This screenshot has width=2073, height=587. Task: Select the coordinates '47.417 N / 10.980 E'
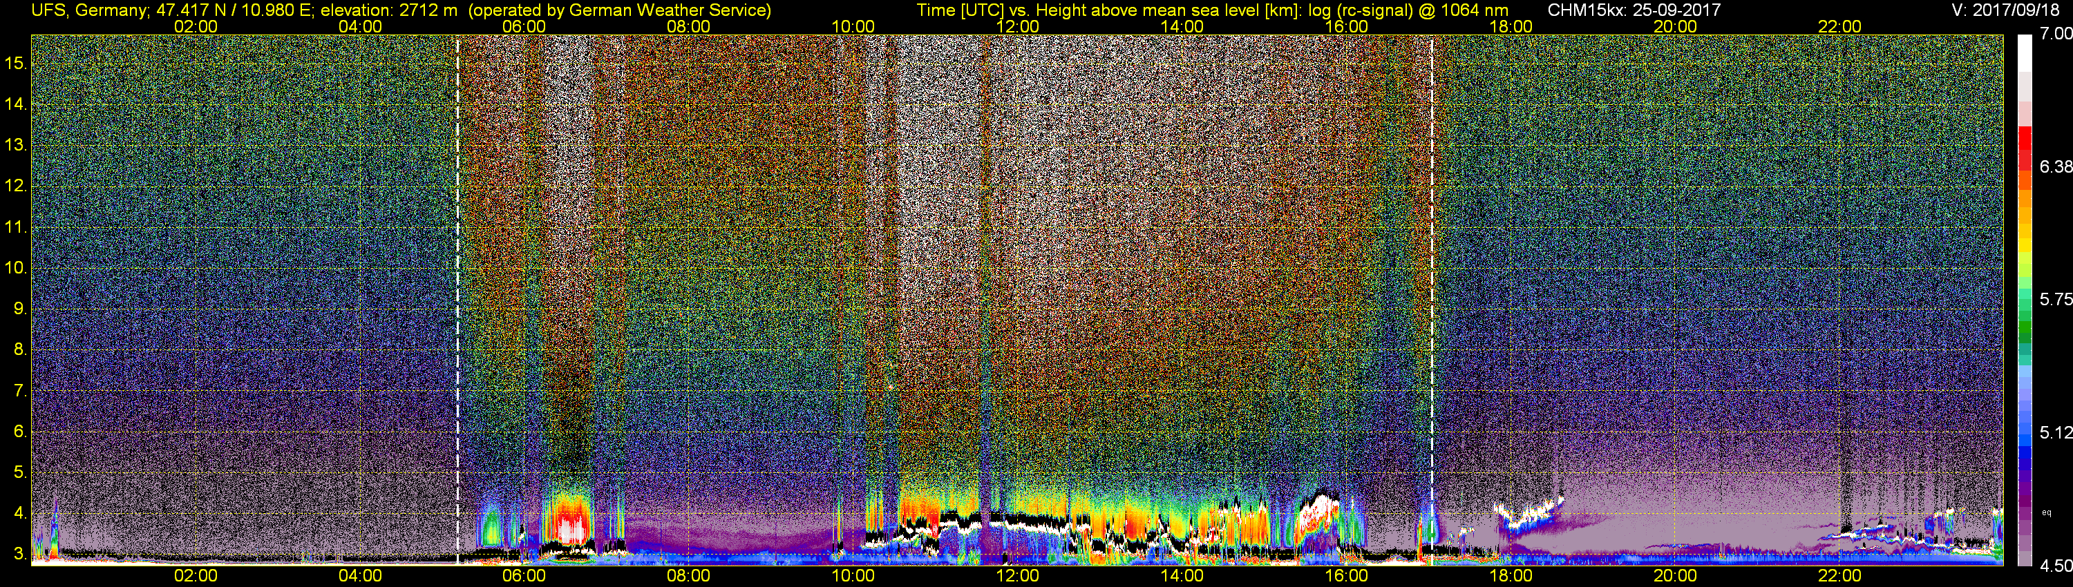pos(233,10)
